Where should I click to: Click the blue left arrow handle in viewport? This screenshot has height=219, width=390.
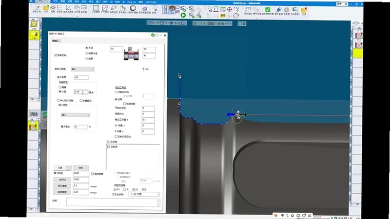[231, 114]
